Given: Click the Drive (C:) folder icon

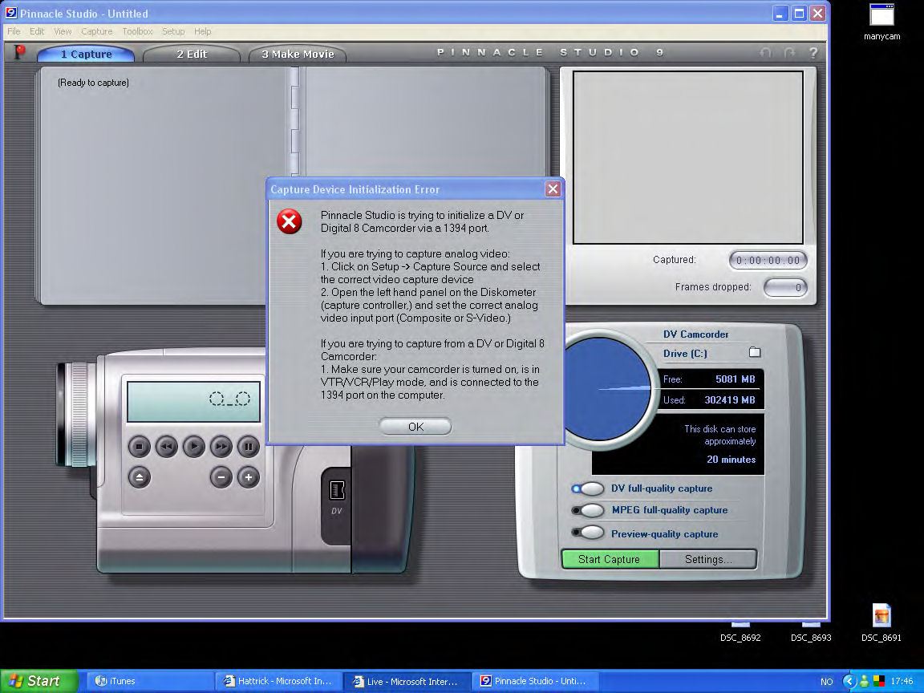Looking at the screenshot, I should click(754, 352).
